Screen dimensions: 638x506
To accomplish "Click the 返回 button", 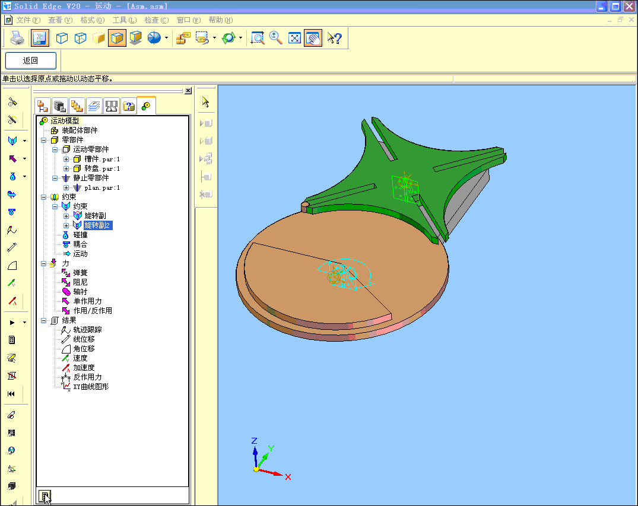I will [x=30, y=61].
